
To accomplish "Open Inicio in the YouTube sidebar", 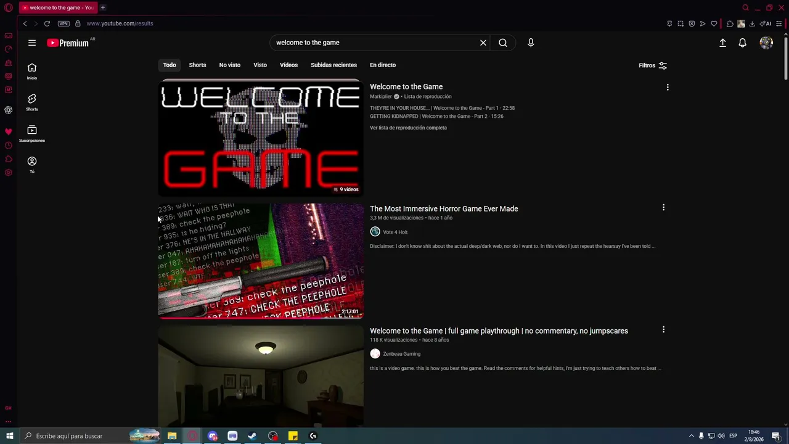I will (x=32, y=72).
